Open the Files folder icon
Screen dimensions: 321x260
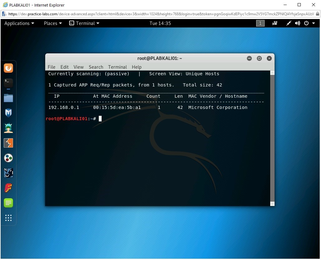point(8,98)
